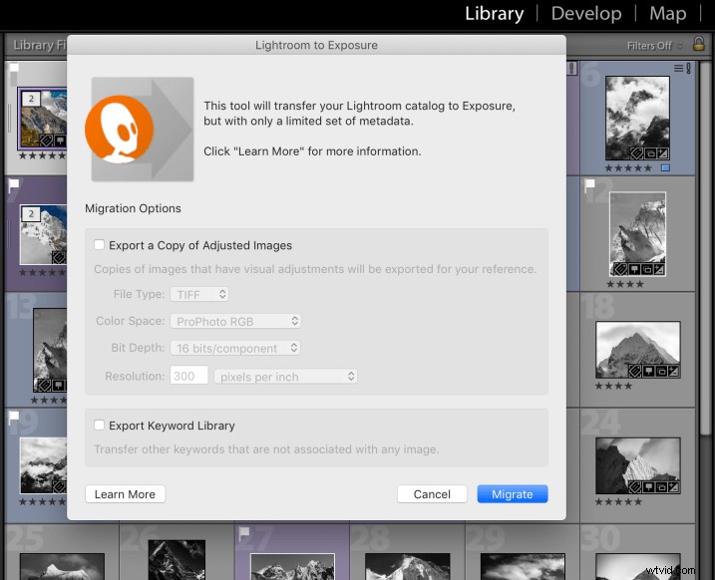Click the blue color label on photo 6
715x580 pixels.
tap(664, 167)
